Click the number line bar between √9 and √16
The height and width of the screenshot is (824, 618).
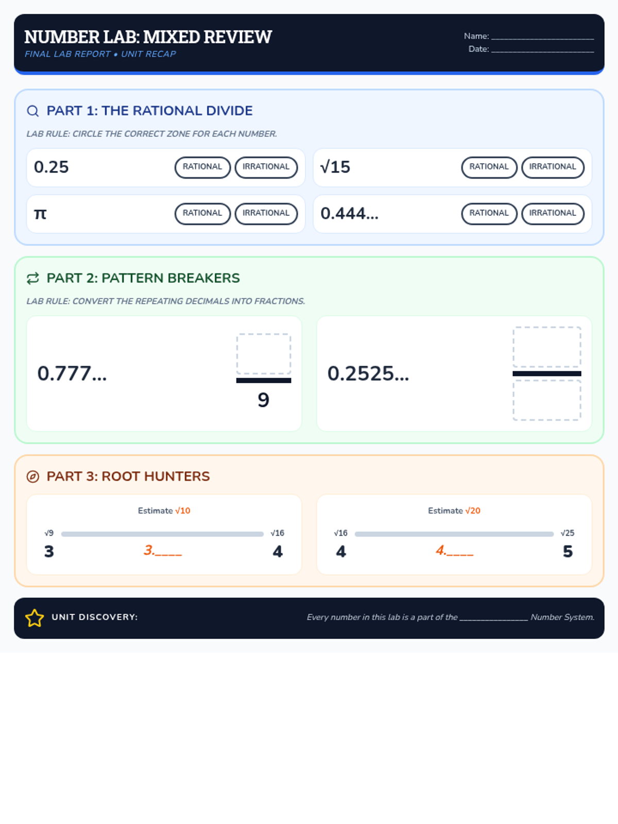[162, 534]
